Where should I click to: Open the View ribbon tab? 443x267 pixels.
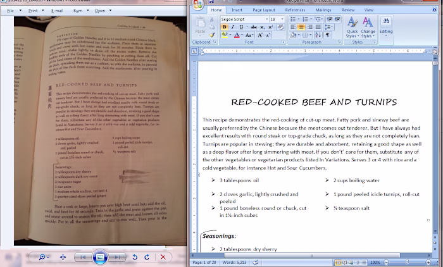(369, 10)
